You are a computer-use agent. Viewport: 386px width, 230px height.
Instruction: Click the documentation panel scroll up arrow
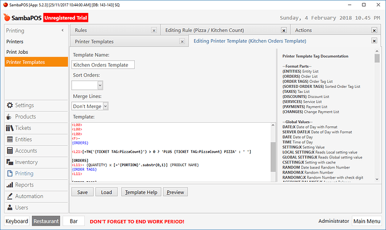point(377,51)
